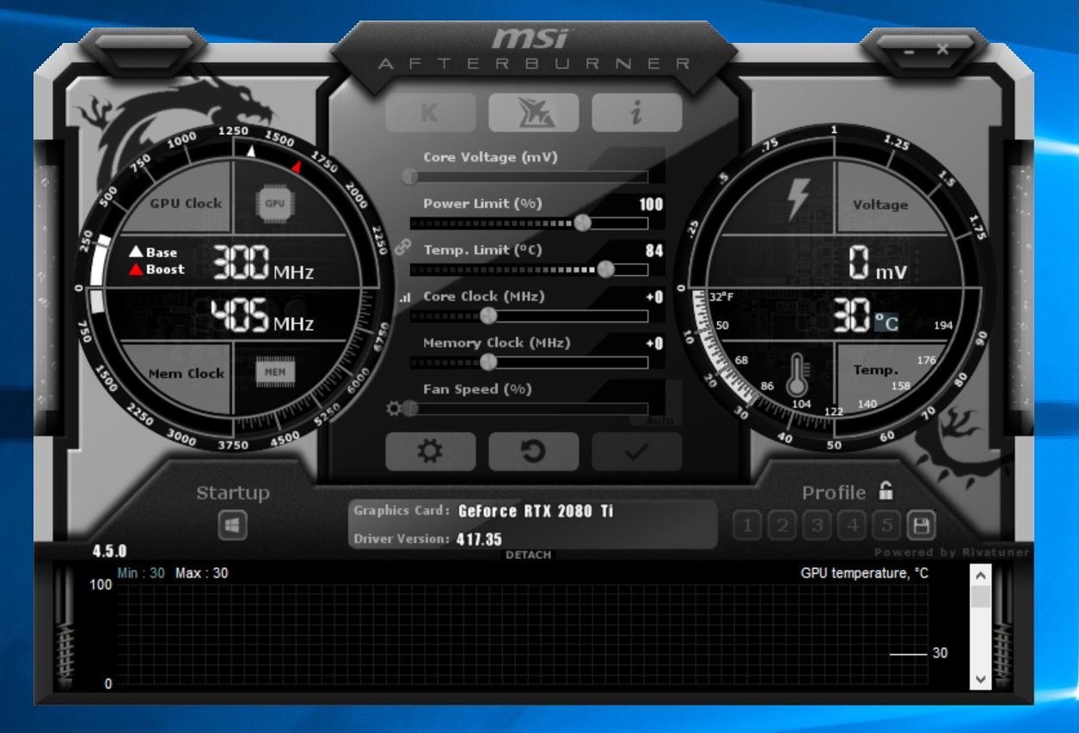
Task: Open settings with the gear button
Action: [430, 452]
